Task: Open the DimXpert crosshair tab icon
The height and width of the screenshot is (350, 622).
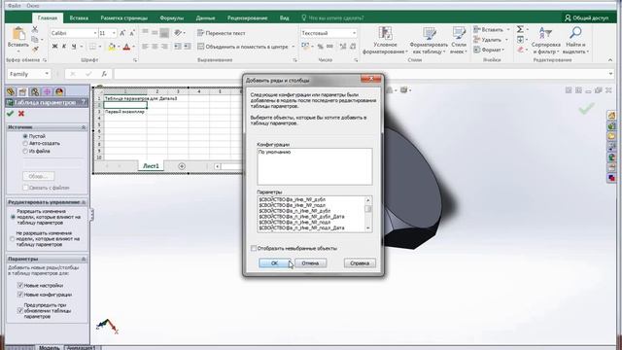Action: pyautogui.click(x=48, y=91)
